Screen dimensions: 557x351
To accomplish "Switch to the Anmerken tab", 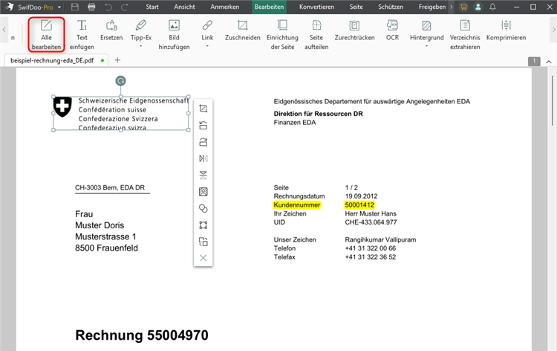I will point(224,7).
